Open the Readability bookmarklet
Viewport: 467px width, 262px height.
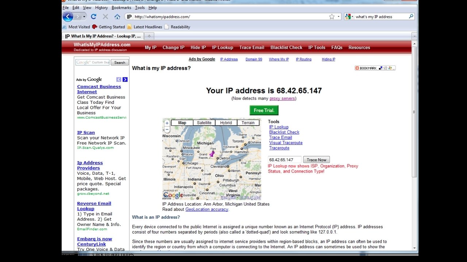click(x=177, y=27)
